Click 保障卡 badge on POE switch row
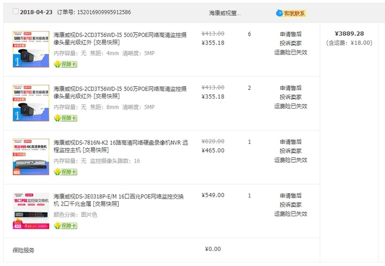 coord(66,226)
